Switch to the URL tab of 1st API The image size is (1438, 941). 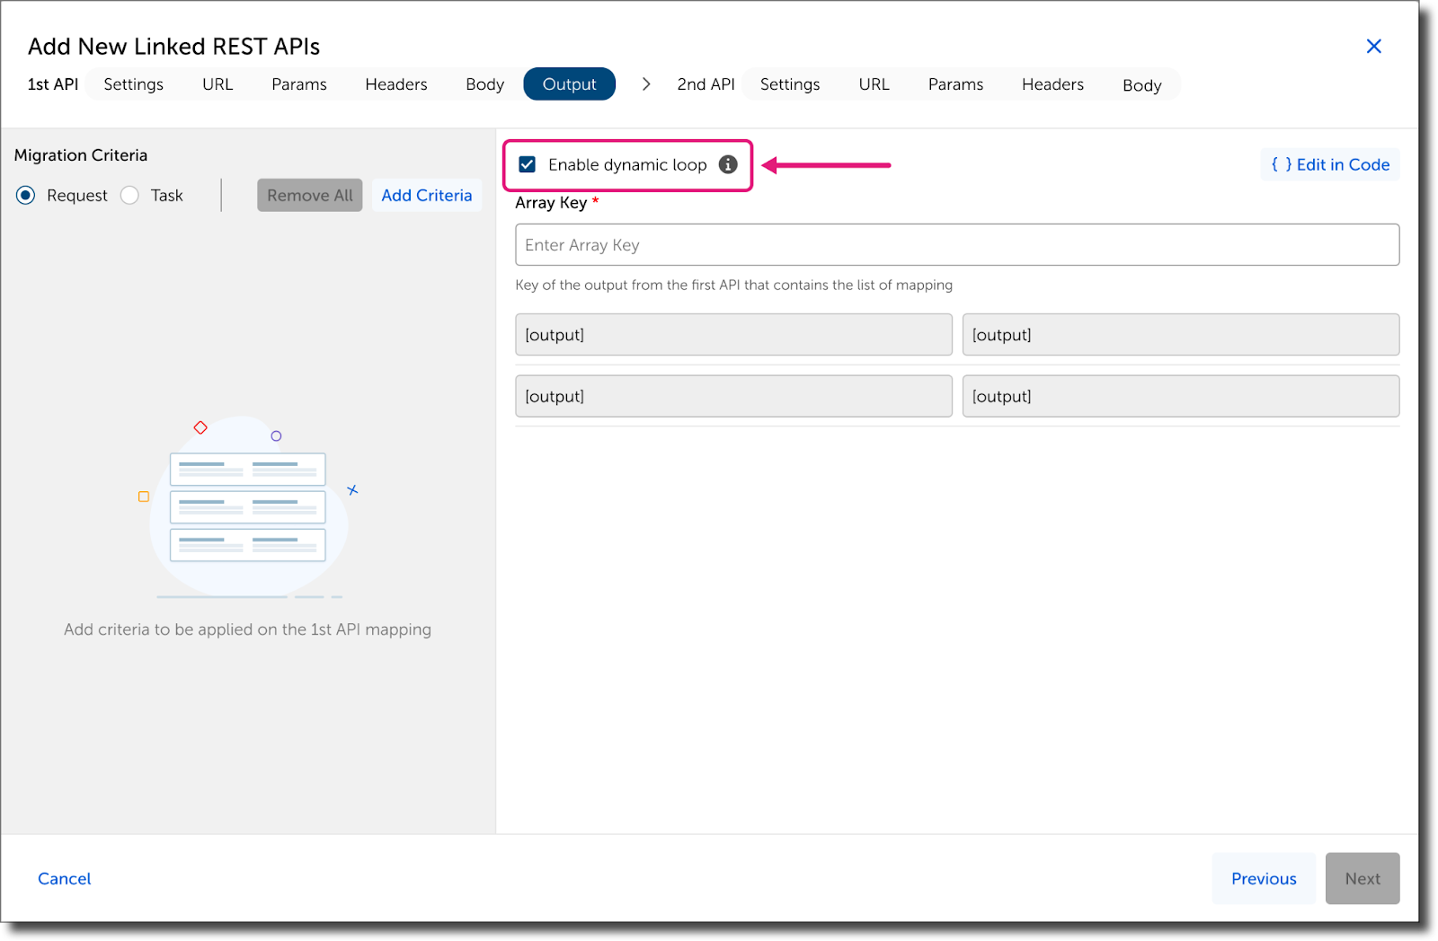click(217, 84)
